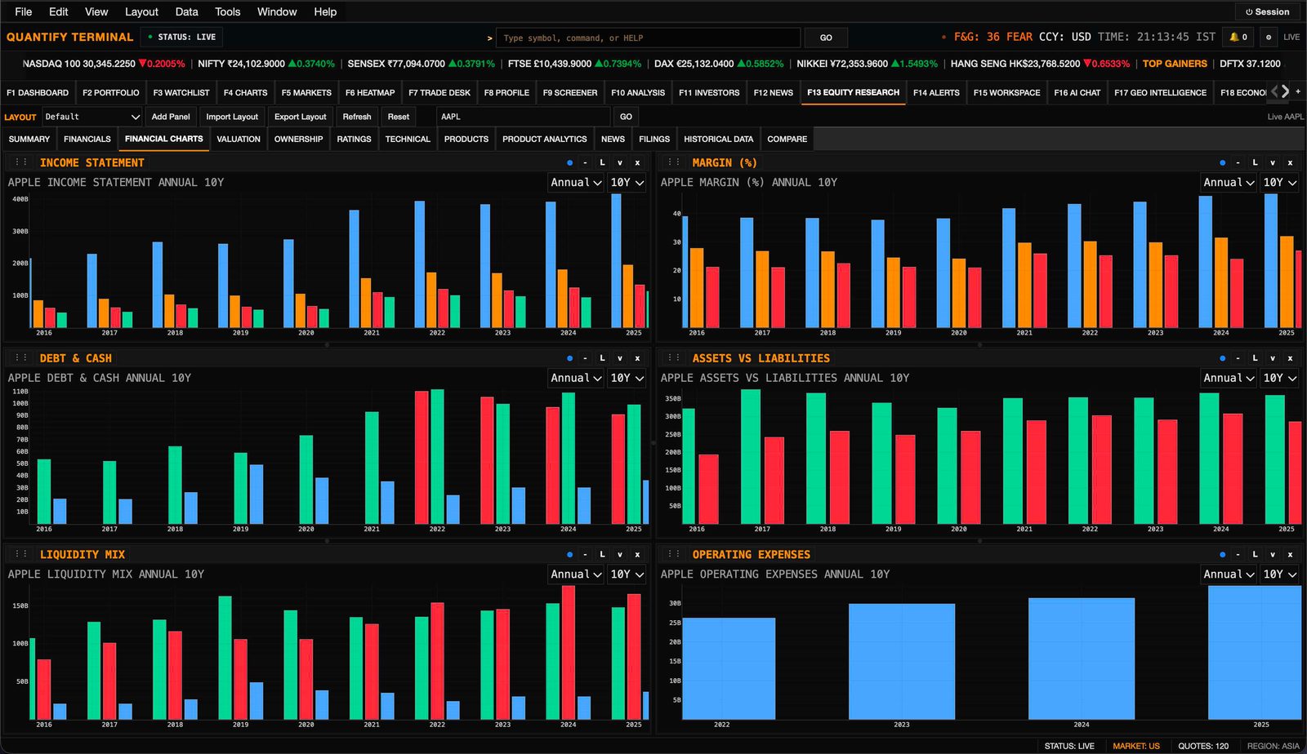Click the L icon on Income Statement panel
This screenshot has height=754, width=1307.
[603, 162]
